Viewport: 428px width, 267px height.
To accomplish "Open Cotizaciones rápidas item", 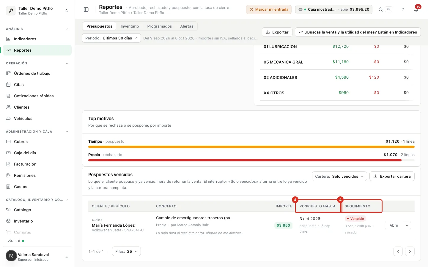I will [x=37, y=96].
